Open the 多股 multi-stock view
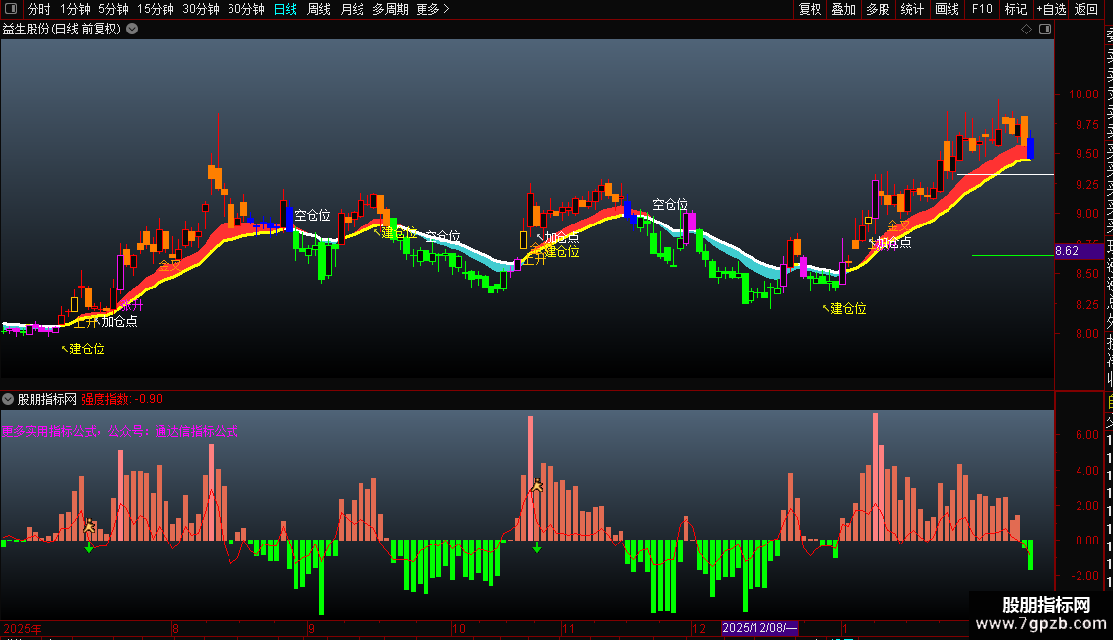 click(878, 9)
